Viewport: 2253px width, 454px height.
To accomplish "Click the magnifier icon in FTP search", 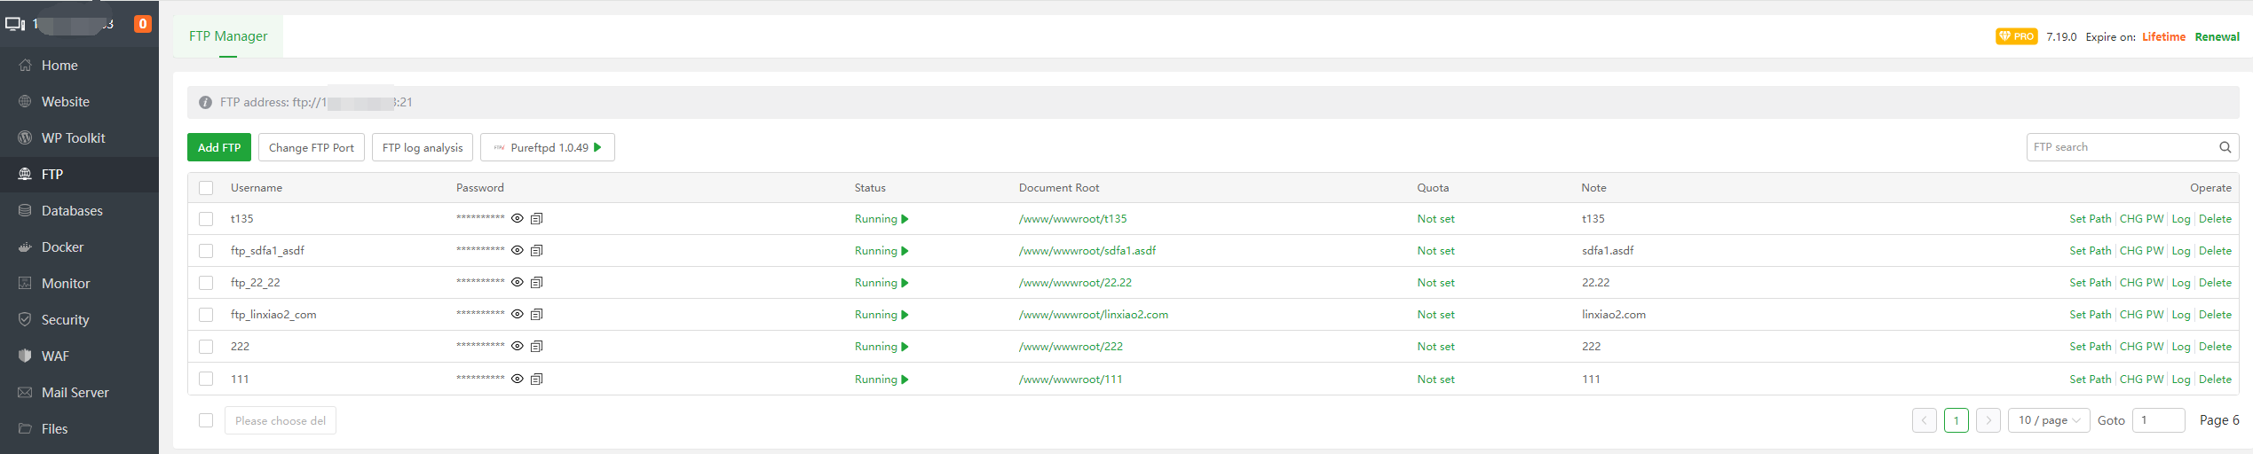I will [x=2225, y=147].
